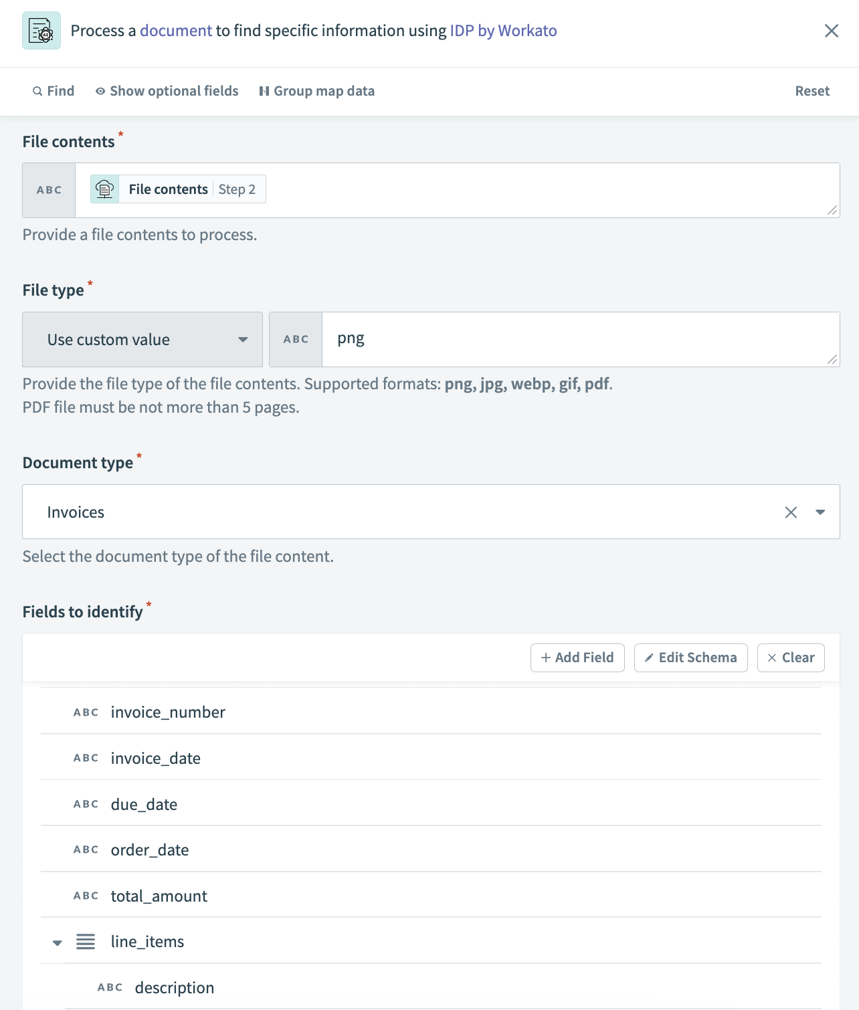This screenshot has width=859, height=1010.
Task: Select the File contents Step 2 datapill
Action: (177, 189)
